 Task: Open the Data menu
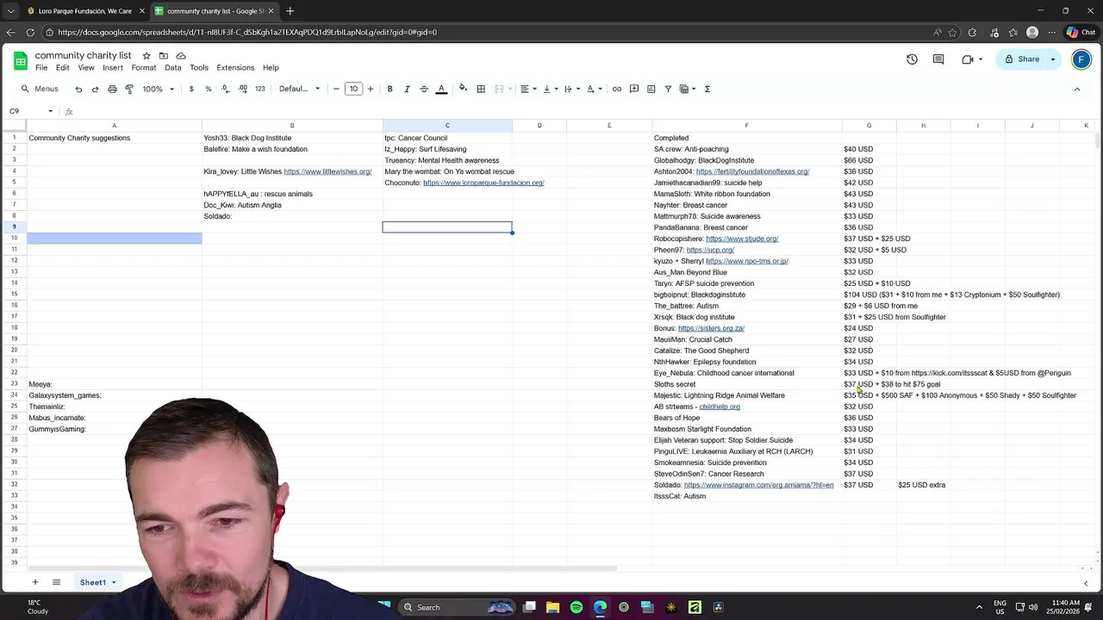(x=173, y=68)
